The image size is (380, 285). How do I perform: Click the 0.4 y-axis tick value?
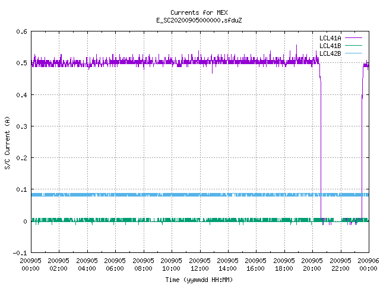[x=21, y=95]
